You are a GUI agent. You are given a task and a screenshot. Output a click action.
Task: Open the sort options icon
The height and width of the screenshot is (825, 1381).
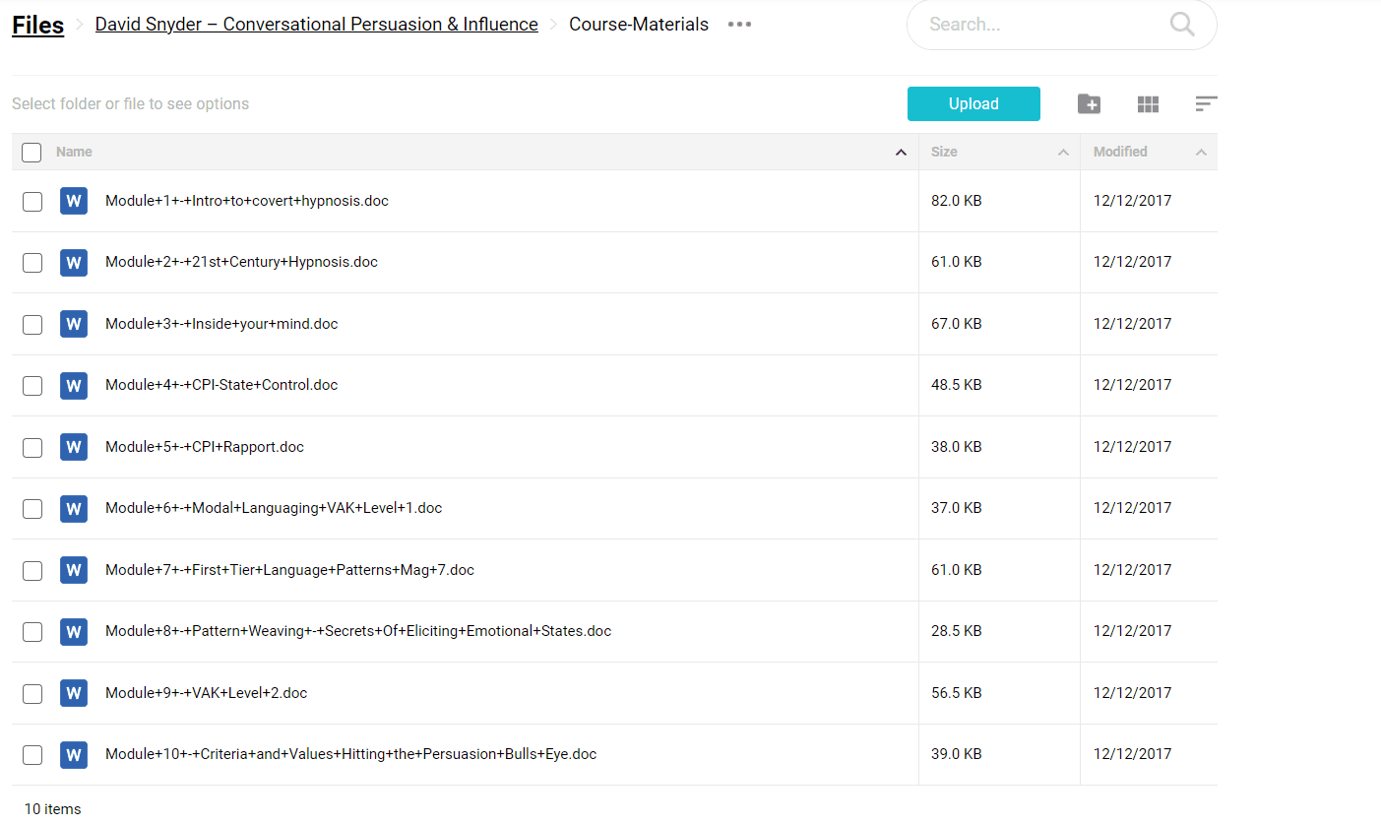pos(1206,103)
